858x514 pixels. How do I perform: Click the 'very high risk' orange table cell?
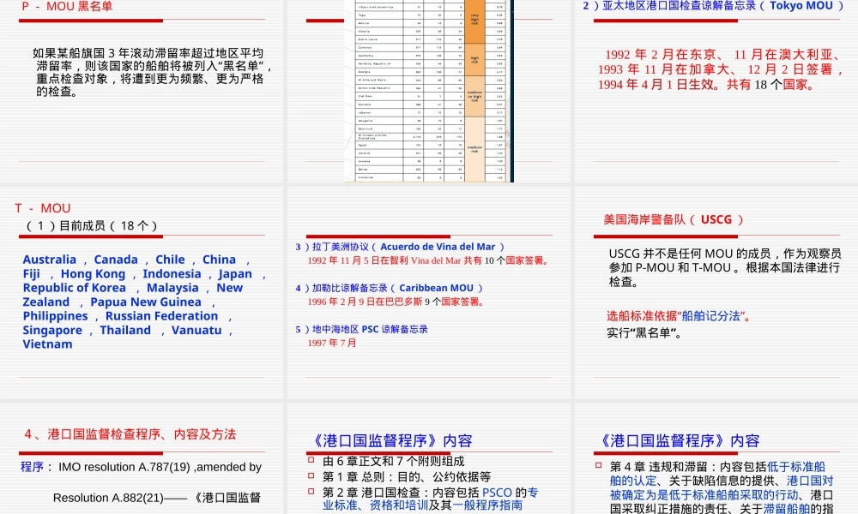click(x=474, y=20)
